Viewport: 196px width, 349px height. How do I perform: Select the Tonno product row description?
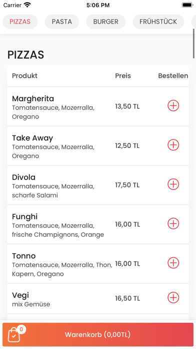[x=62, y=269]
